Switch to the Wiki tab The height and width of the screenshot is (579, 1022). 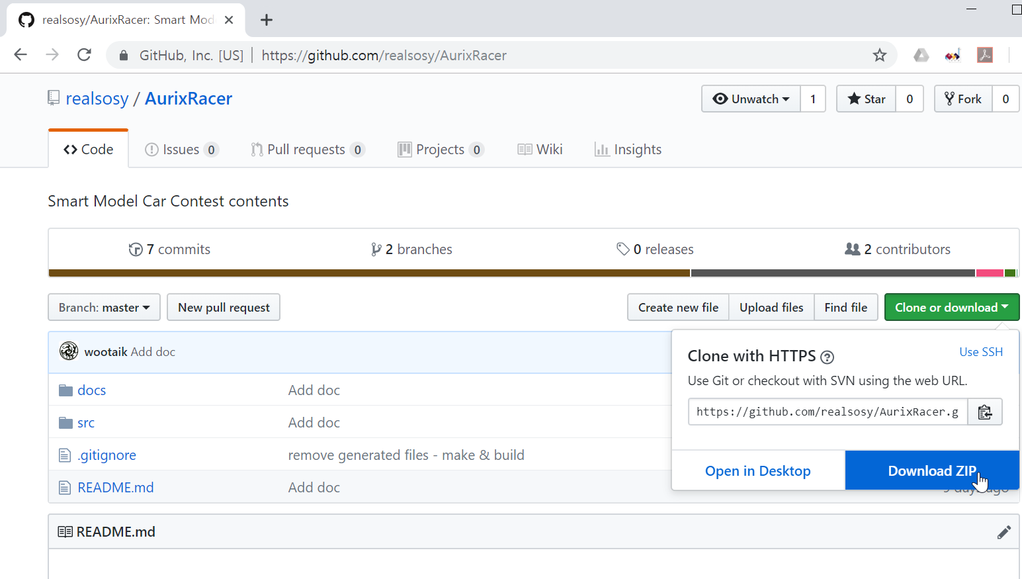[x=540, y=150]
